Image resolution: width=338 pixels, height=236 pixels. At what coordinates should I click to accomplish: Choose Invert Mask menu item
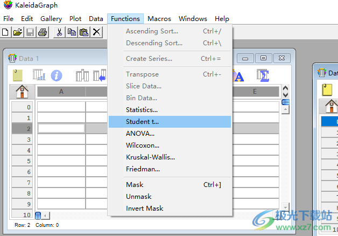pyautogui.click(x=144, y=209)
